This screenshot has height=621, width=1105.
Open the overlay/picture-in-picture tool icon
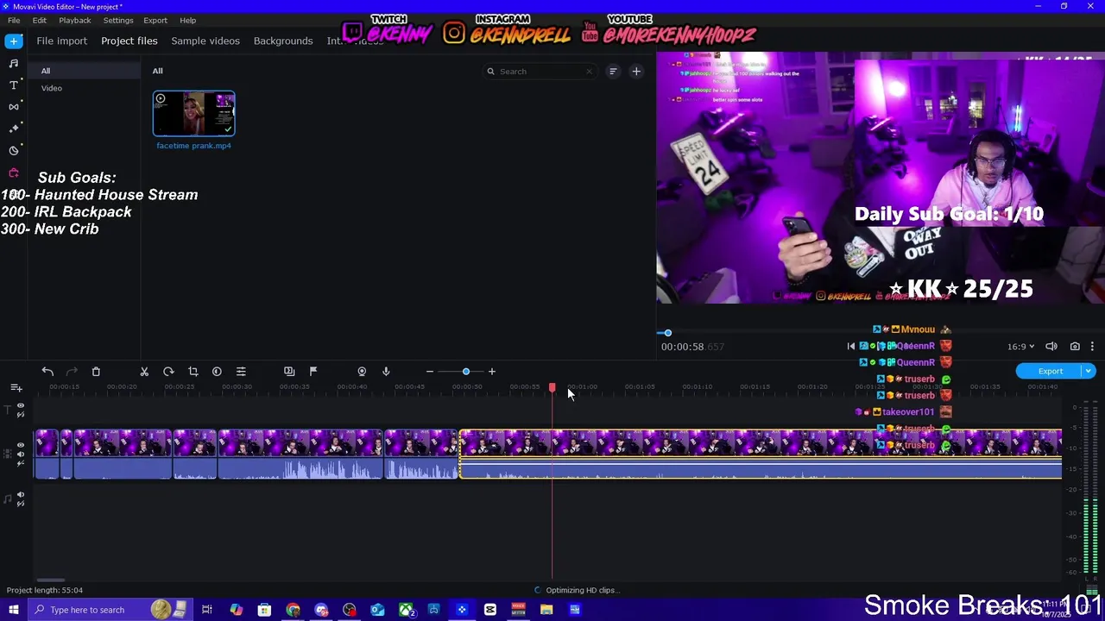pos(289,372)
